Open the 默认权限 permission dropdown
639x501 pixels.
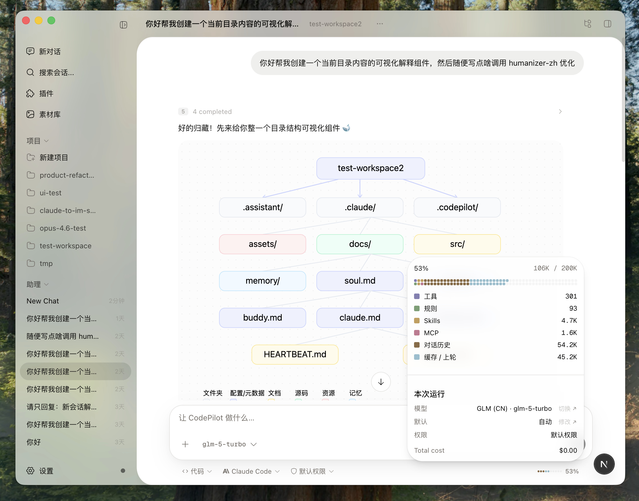click(312, 471)
